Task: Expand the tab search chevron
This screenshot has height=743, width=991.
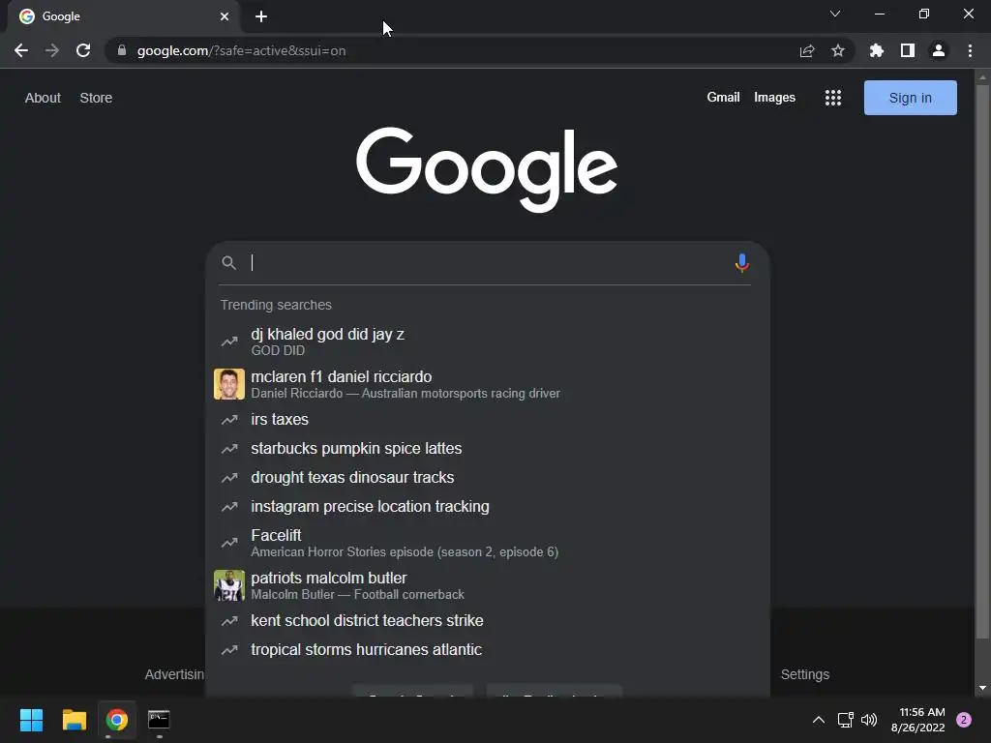Action: pyautogui.click(x=835, y=14)
